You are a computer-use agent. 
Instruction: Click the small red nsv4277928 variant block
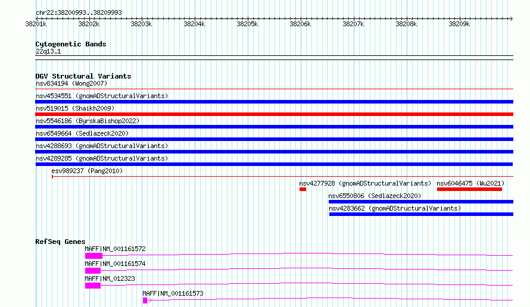(x=303, y=189)
